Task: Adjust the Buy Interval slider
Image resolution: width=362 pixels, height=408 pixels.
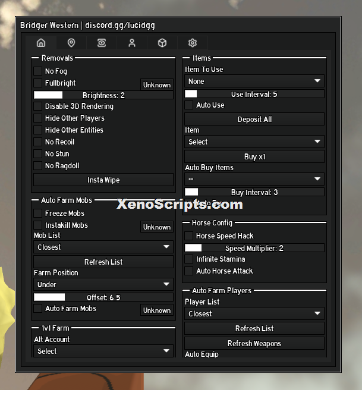Action: click(x=254, y=192)
